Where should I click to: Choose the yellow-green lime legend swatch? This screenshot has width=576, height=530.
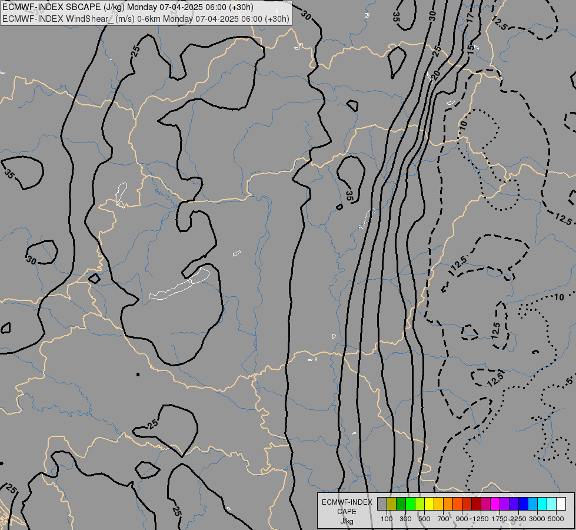420,503
